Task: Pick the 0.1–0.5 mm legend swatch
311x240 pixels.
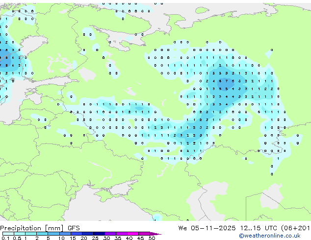Action: pos(8,234)
